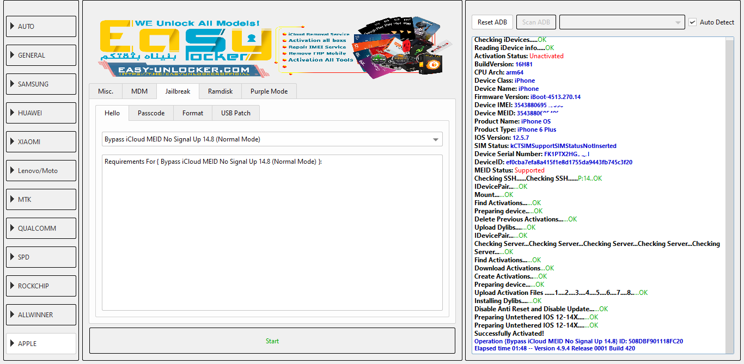744x364 pixels.
Task: Expand the SAMSUNG category arrow
Action: coord(13,84)
